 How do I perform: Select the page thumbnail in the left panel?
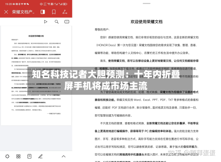coord(36,76)
